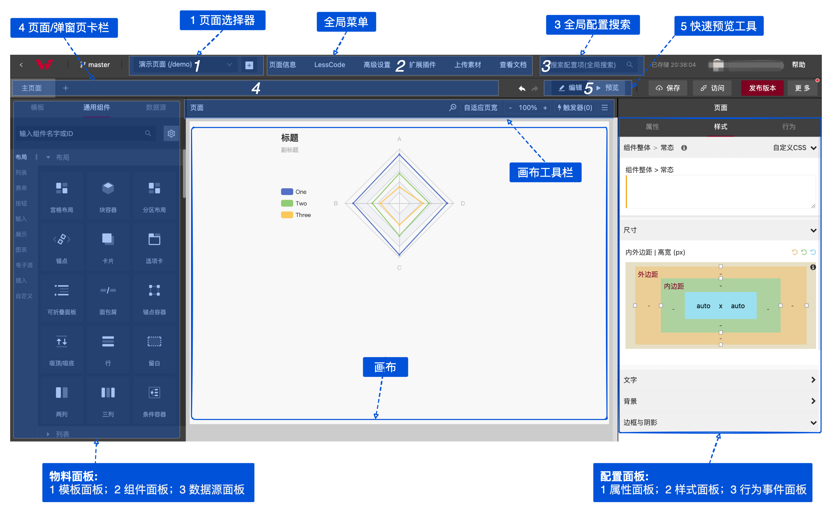Switch to the 数据源 tab

click(156, 107)
